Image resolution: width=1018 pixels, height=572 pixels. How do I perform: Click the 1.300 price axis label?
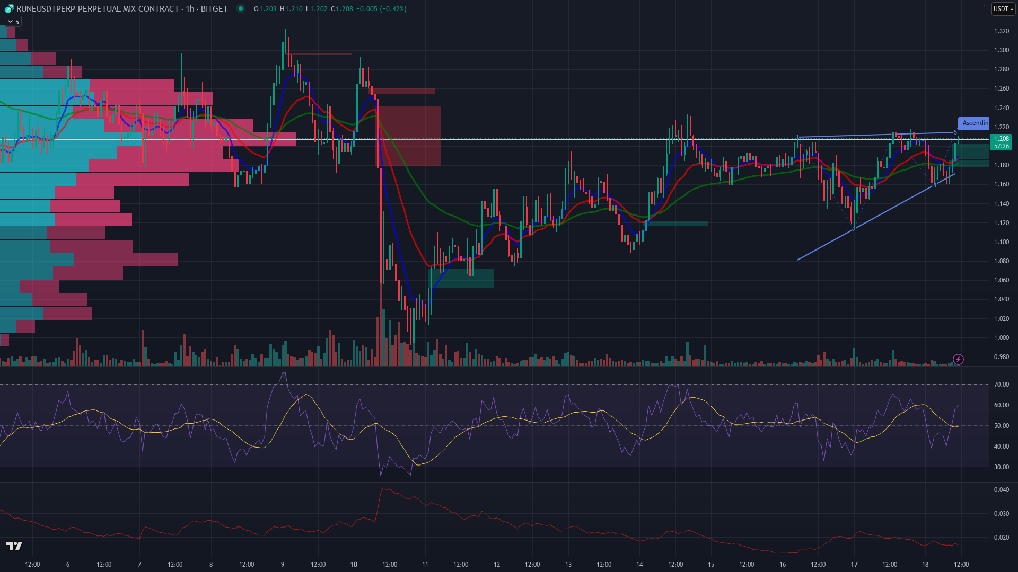[x=1002, y=50]
